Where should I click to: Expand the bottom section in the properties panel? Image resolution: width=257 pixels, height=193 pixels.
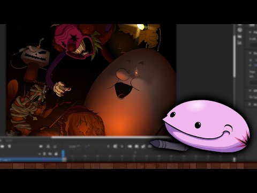[x=250, y=104]
